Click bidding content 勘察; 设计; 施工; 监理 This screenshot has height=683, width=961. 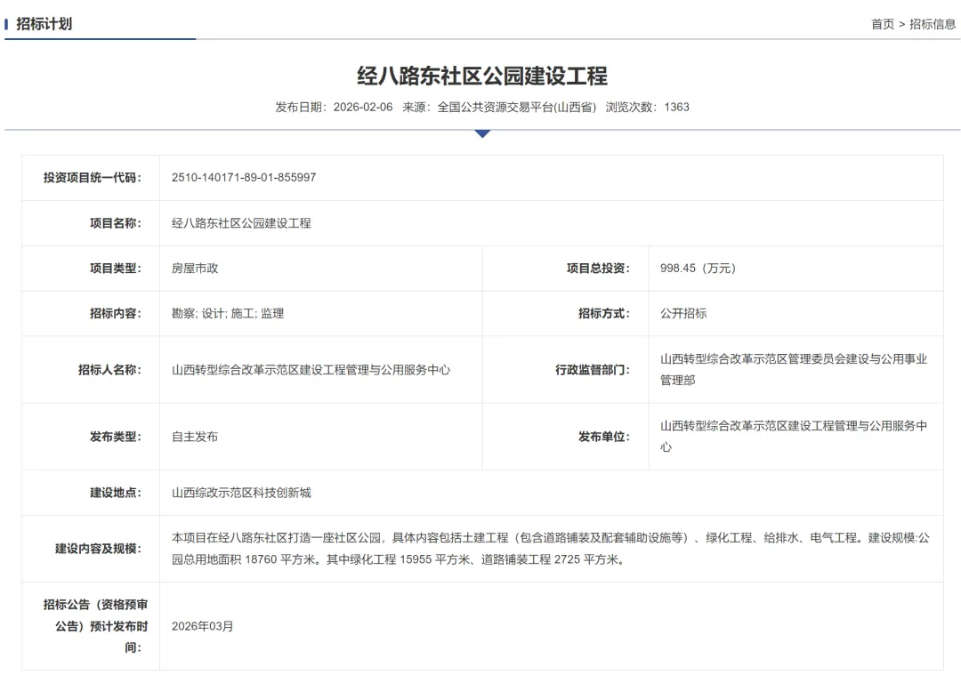coord(228,314)
